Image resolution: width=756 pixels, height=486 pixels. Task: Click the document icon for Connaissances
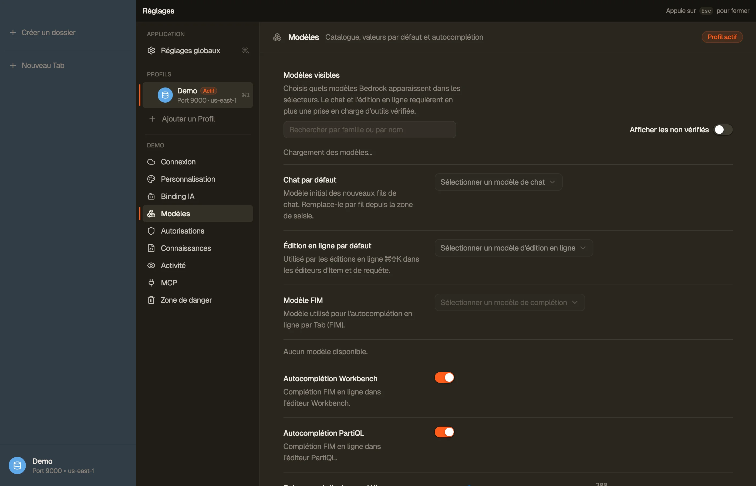point(151,248)
